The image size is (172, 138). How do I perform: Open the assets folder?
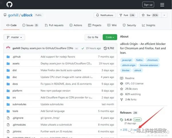[16, 64]
